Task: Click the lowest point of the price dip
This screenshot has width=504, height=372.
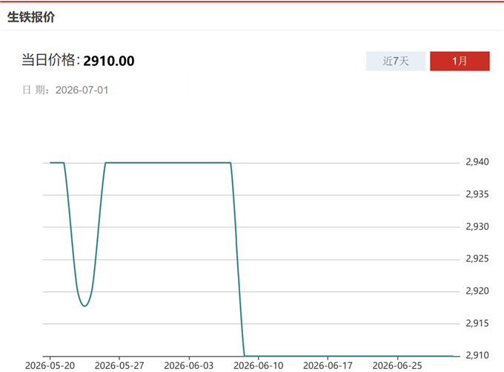Action: click(84, 306)
